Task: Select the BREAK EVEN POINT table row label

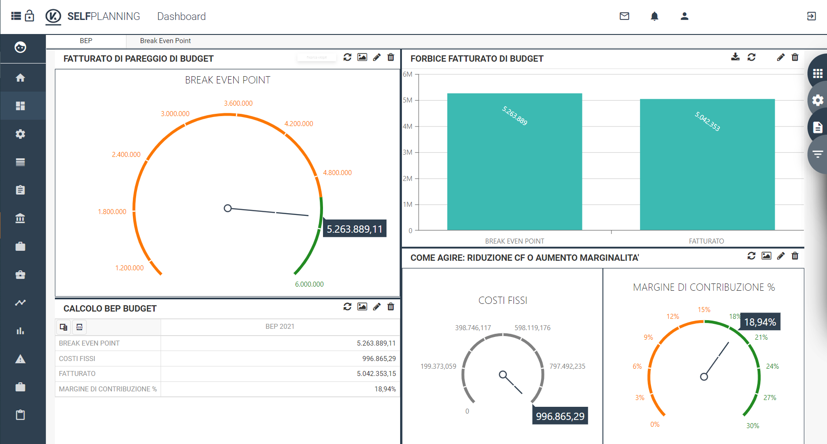Action: pos(89,343)
